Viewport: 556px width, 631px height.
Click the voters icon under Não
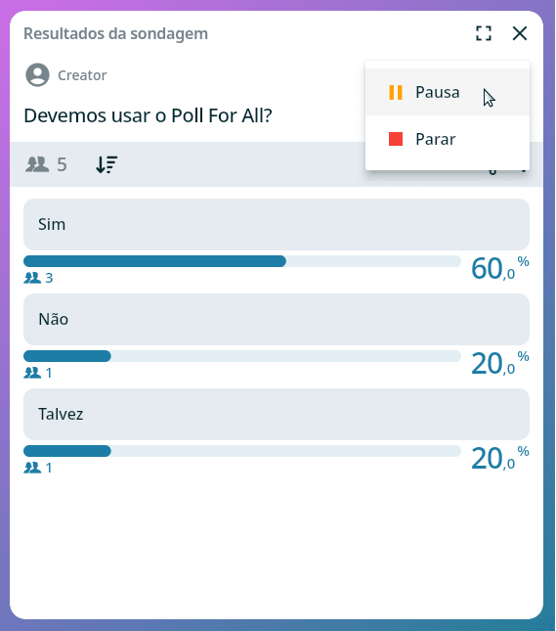tap(32, 373)
